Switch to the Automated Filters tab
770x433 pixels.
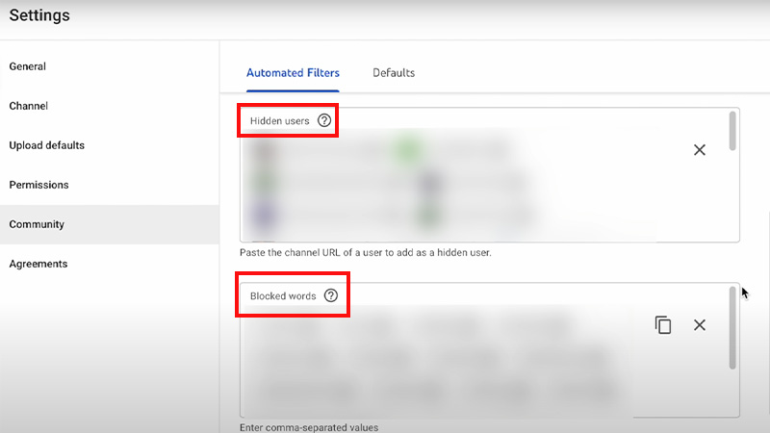pyautogui.click(x=293, y=73)
